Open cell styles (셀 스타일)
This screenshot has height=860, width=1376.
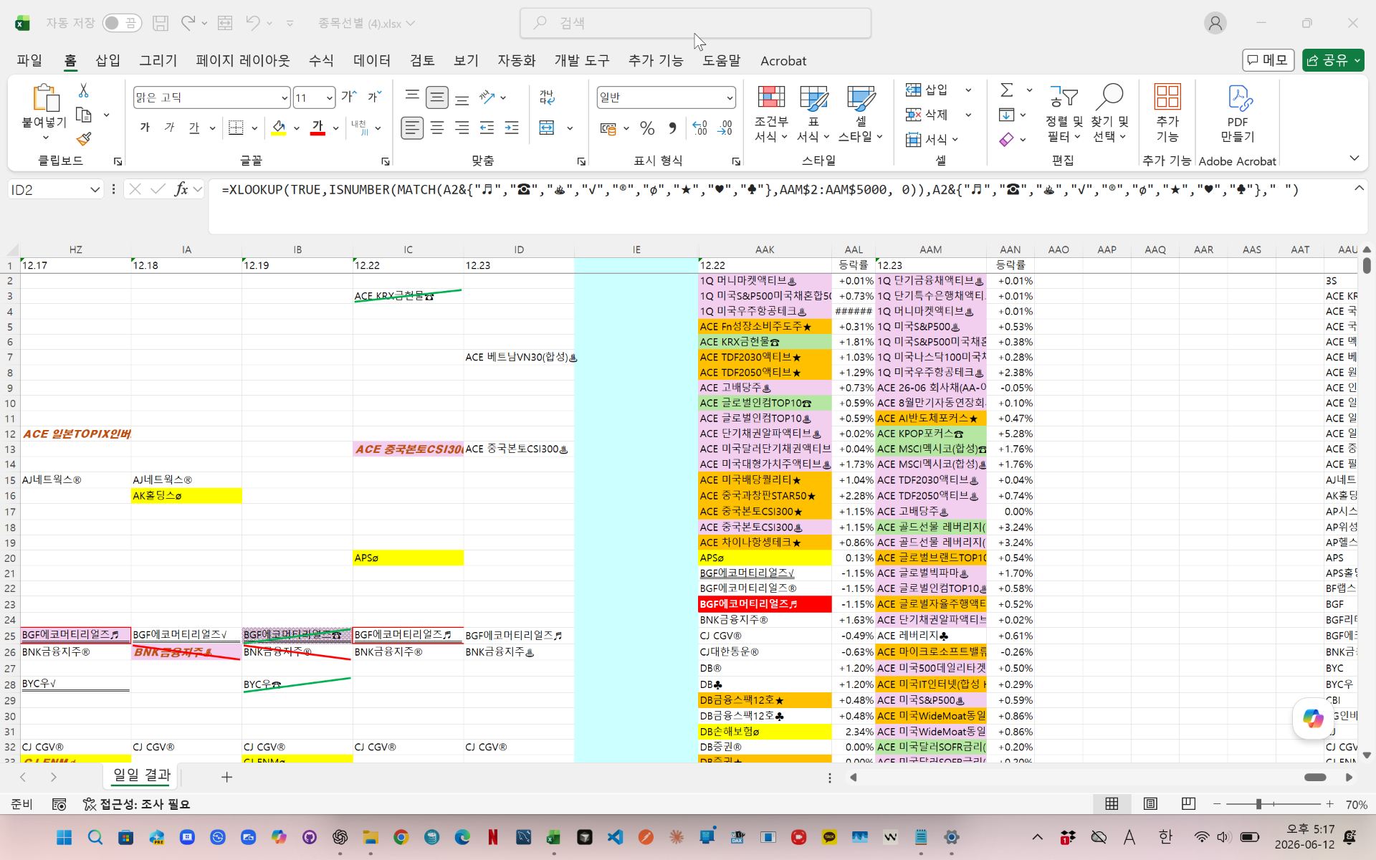860,113
